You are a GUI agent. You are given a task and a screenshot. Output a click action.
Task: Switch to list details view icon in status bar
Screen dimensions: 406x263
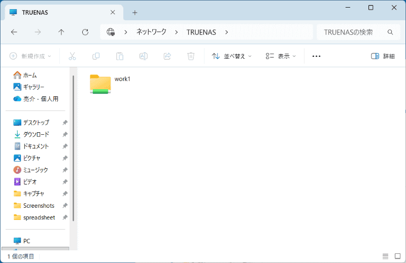385,256
